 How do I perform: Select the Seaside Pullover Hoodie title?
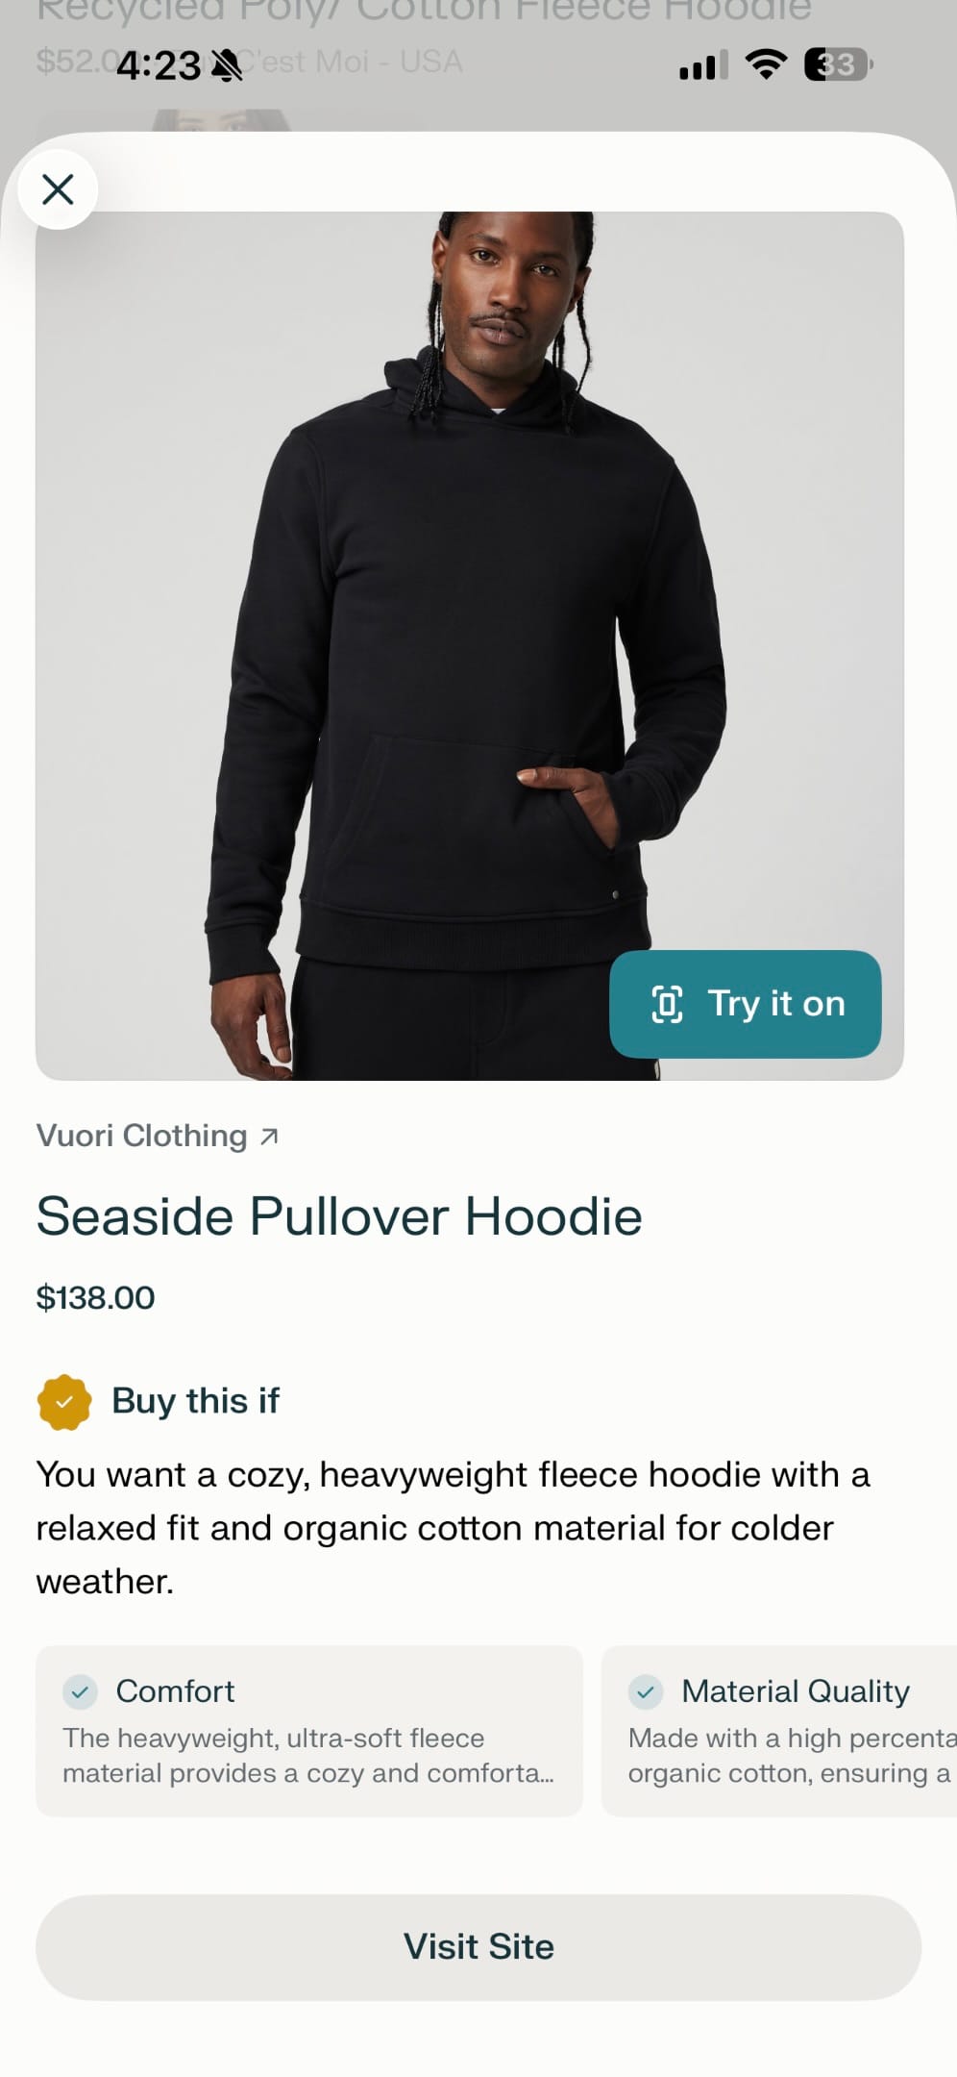pos(339,1215)
